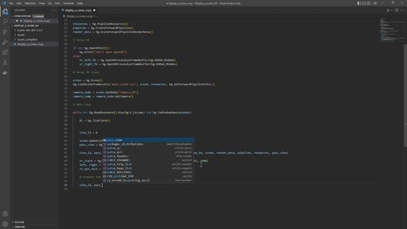This screenshot has height=229, width=407.
Task: Collapse the DISPLAY_A_SCENE_VR folder section
Action: coord(12,25)
